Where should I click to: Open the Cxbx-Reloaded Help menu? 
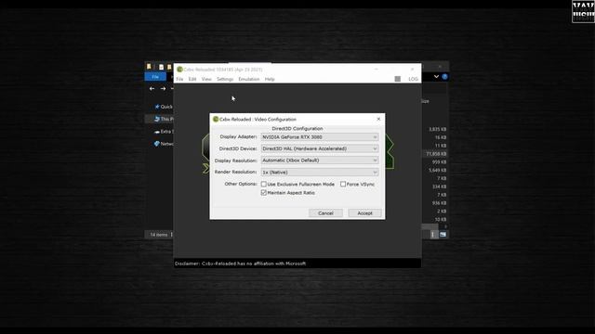point(270,79)
